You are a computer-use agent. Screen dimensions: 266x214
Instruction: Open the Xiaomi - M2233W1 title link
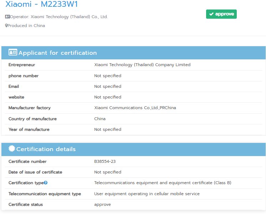[x=42, y=4]
